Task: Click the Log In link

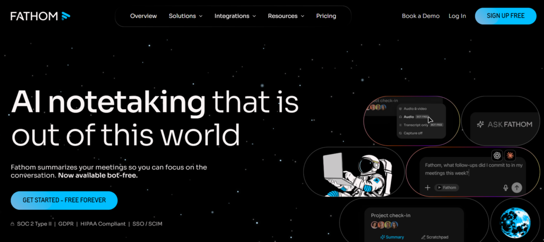Action: pyautogui.click(x=457, y=16)
